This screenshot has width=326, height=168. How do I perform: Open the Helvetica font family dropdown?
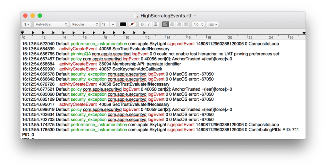51,24
